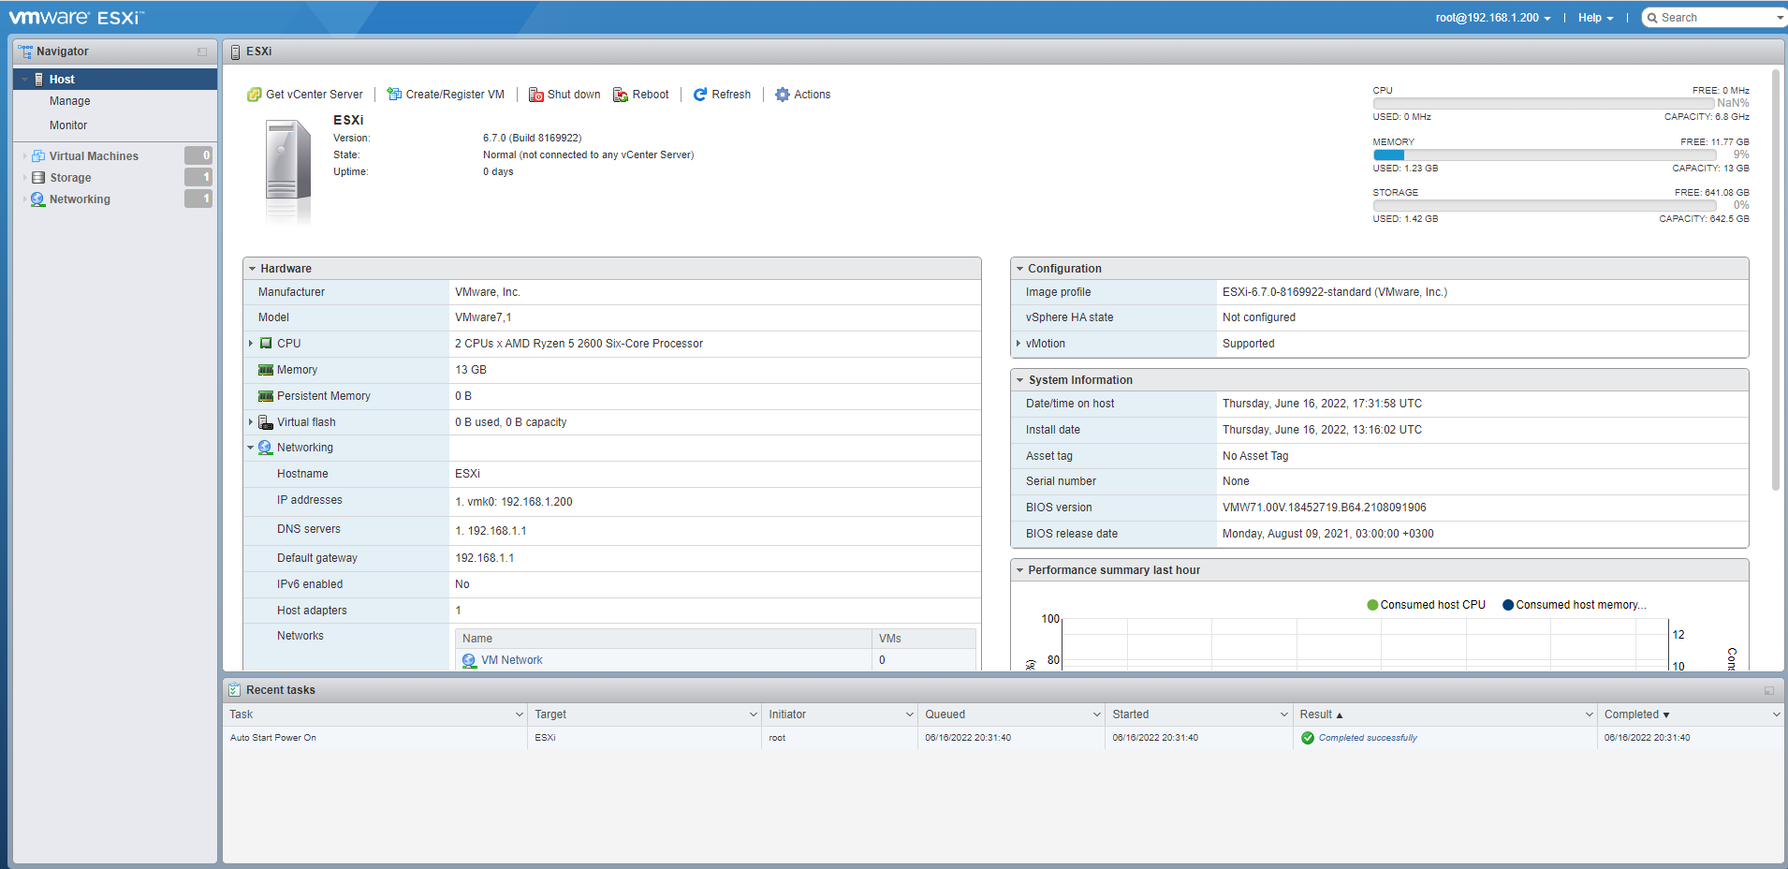The width and height of the screenshot is (1788, 869).
Task: Click the storage usage bar
Action: [1544, 205]
